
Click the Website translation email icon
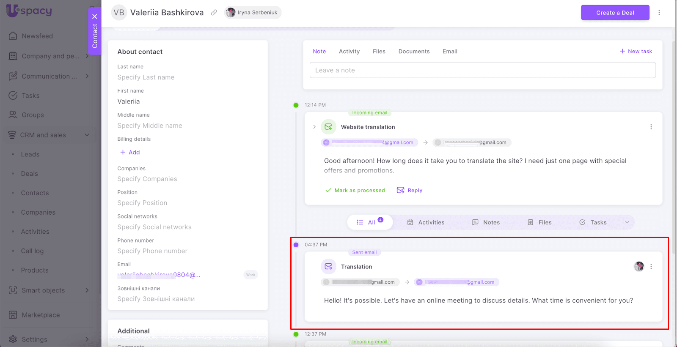coord(328,127)
